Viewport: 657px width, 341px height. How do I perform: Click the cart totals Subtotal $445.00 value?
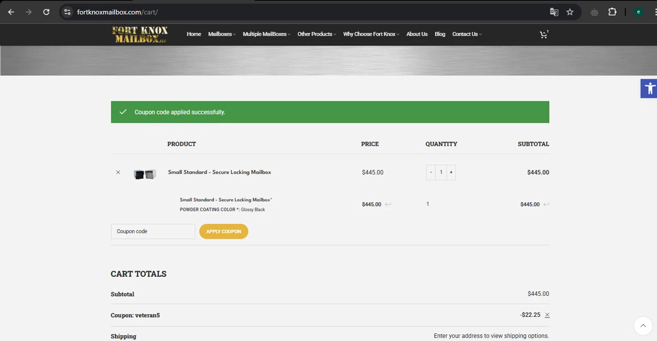(538, 294)
